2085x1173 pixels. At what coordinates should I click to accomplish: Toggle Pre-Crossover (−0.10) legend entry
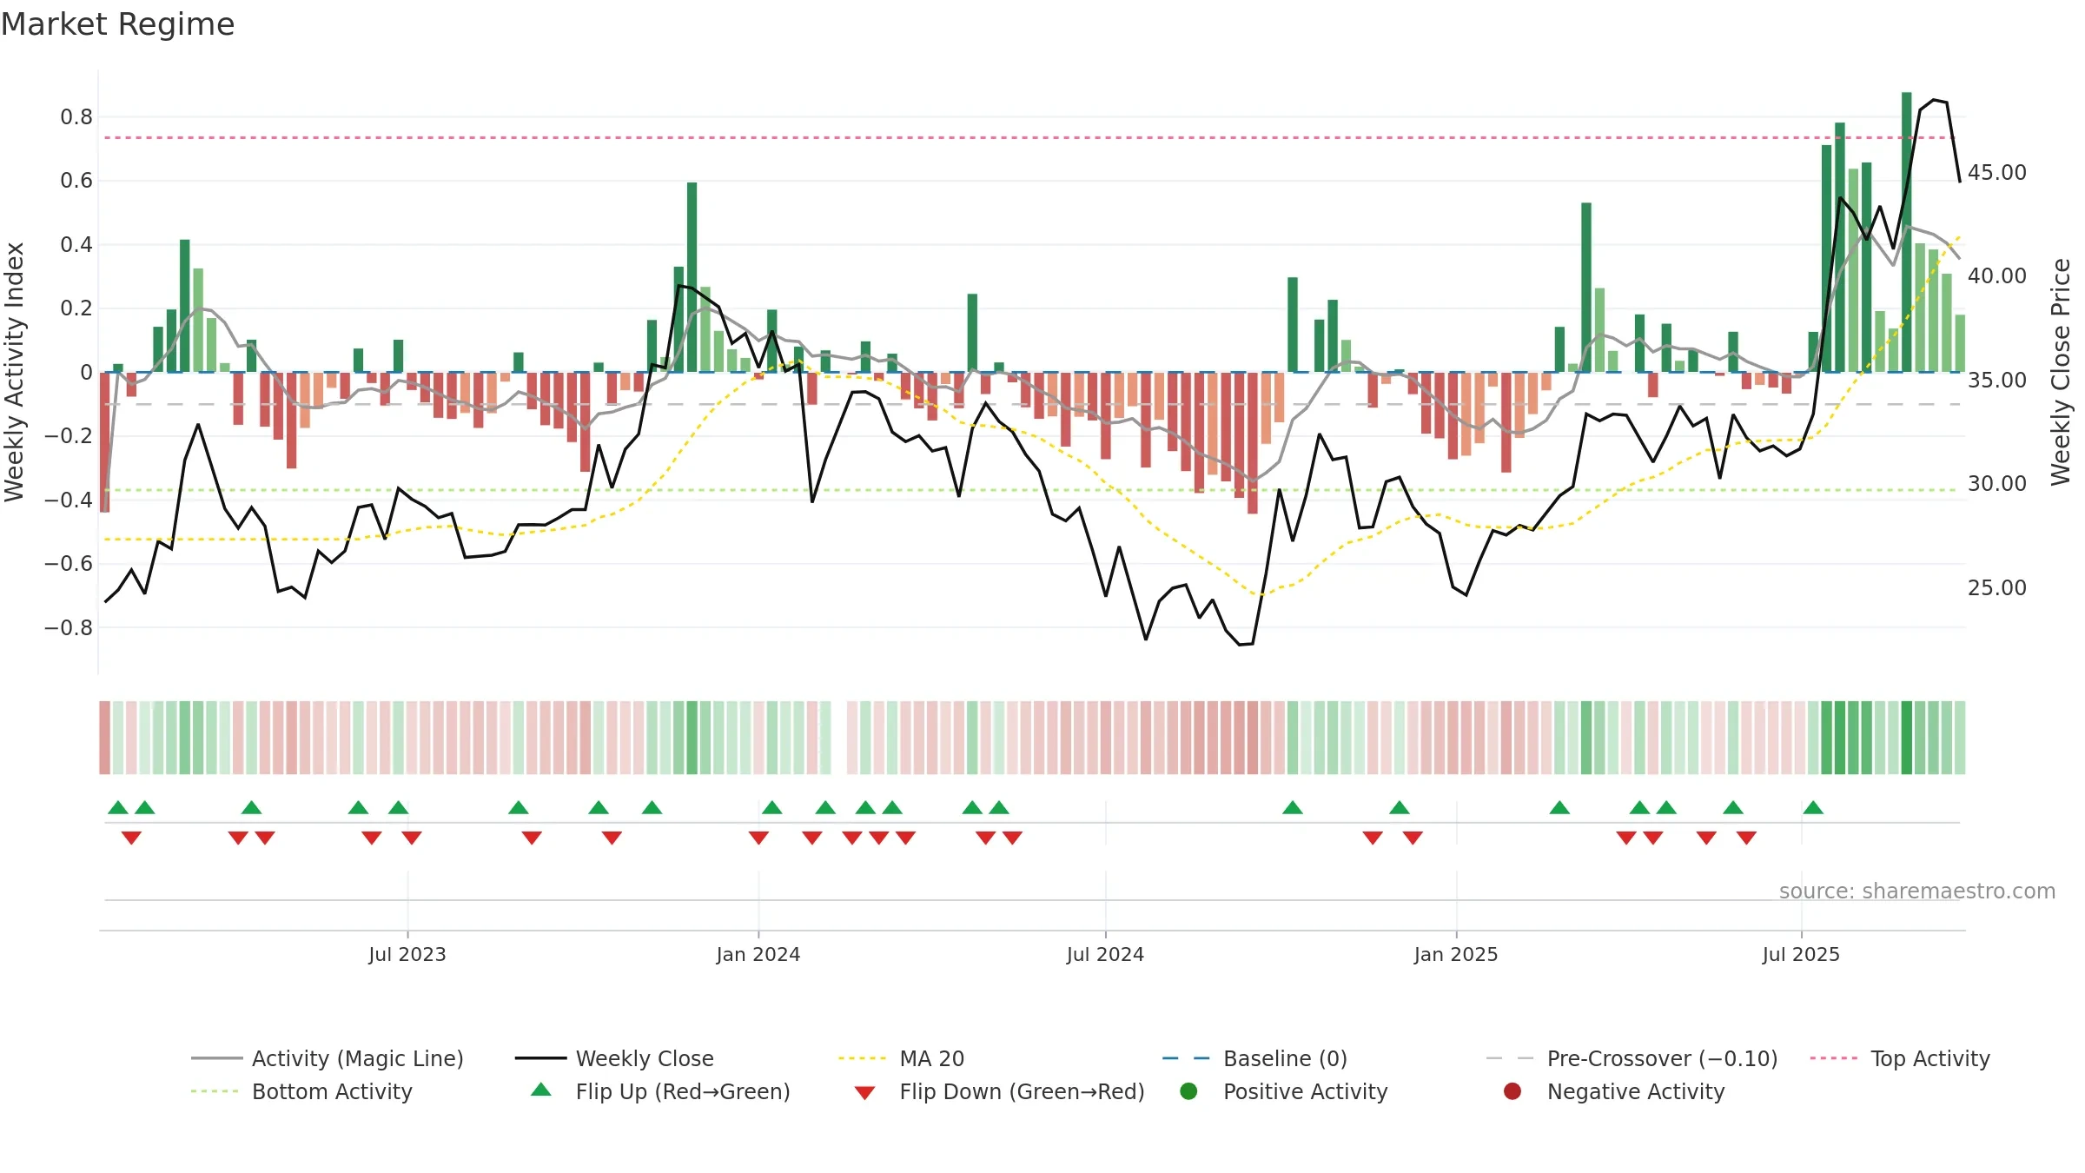(x=1632, y=1058)
